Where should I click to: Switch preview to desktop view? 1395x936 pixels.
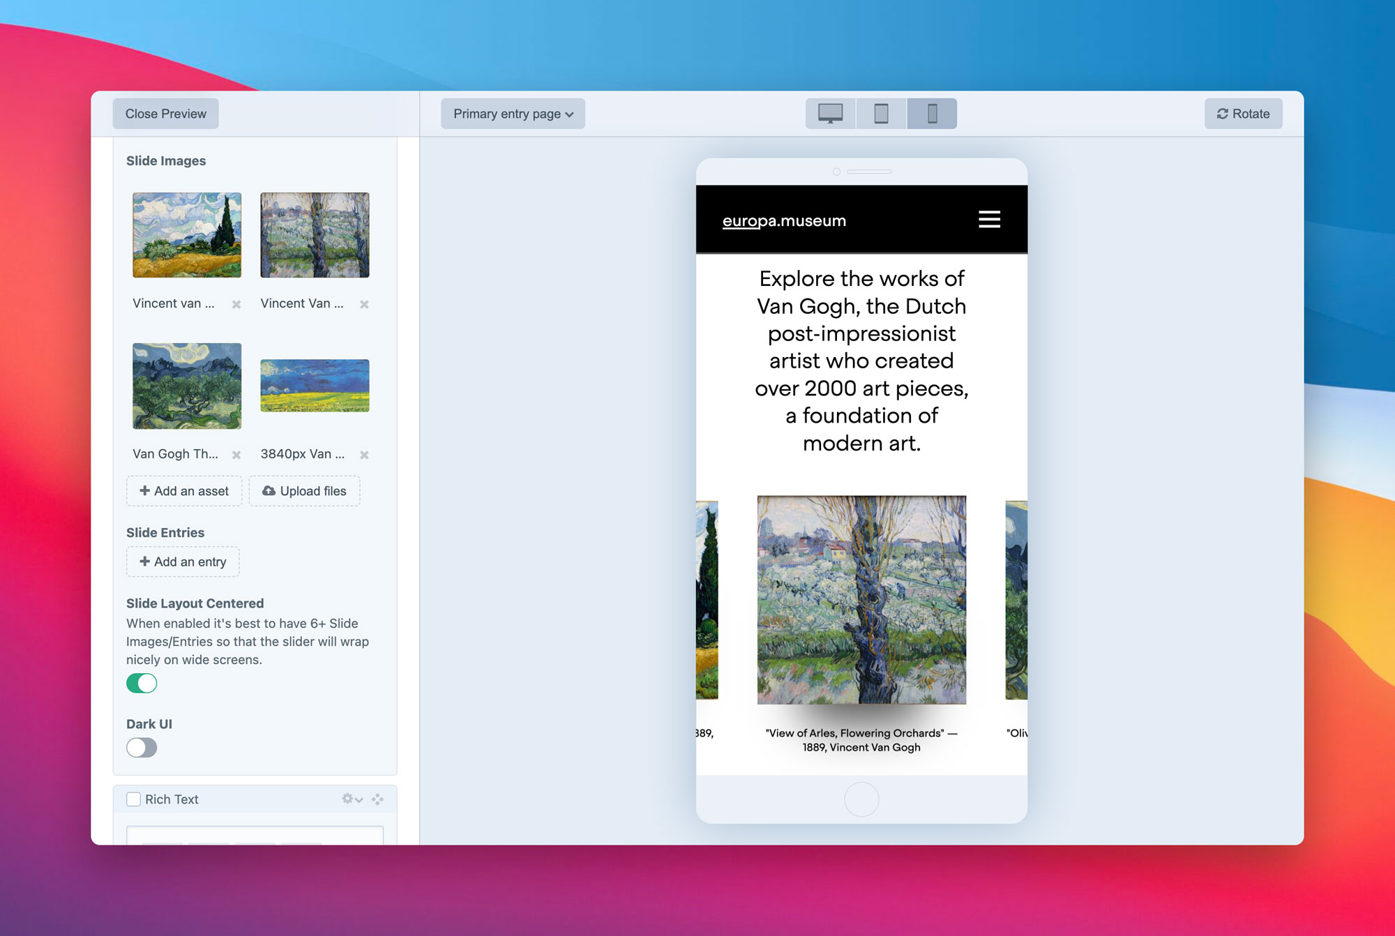click(829, 113)
